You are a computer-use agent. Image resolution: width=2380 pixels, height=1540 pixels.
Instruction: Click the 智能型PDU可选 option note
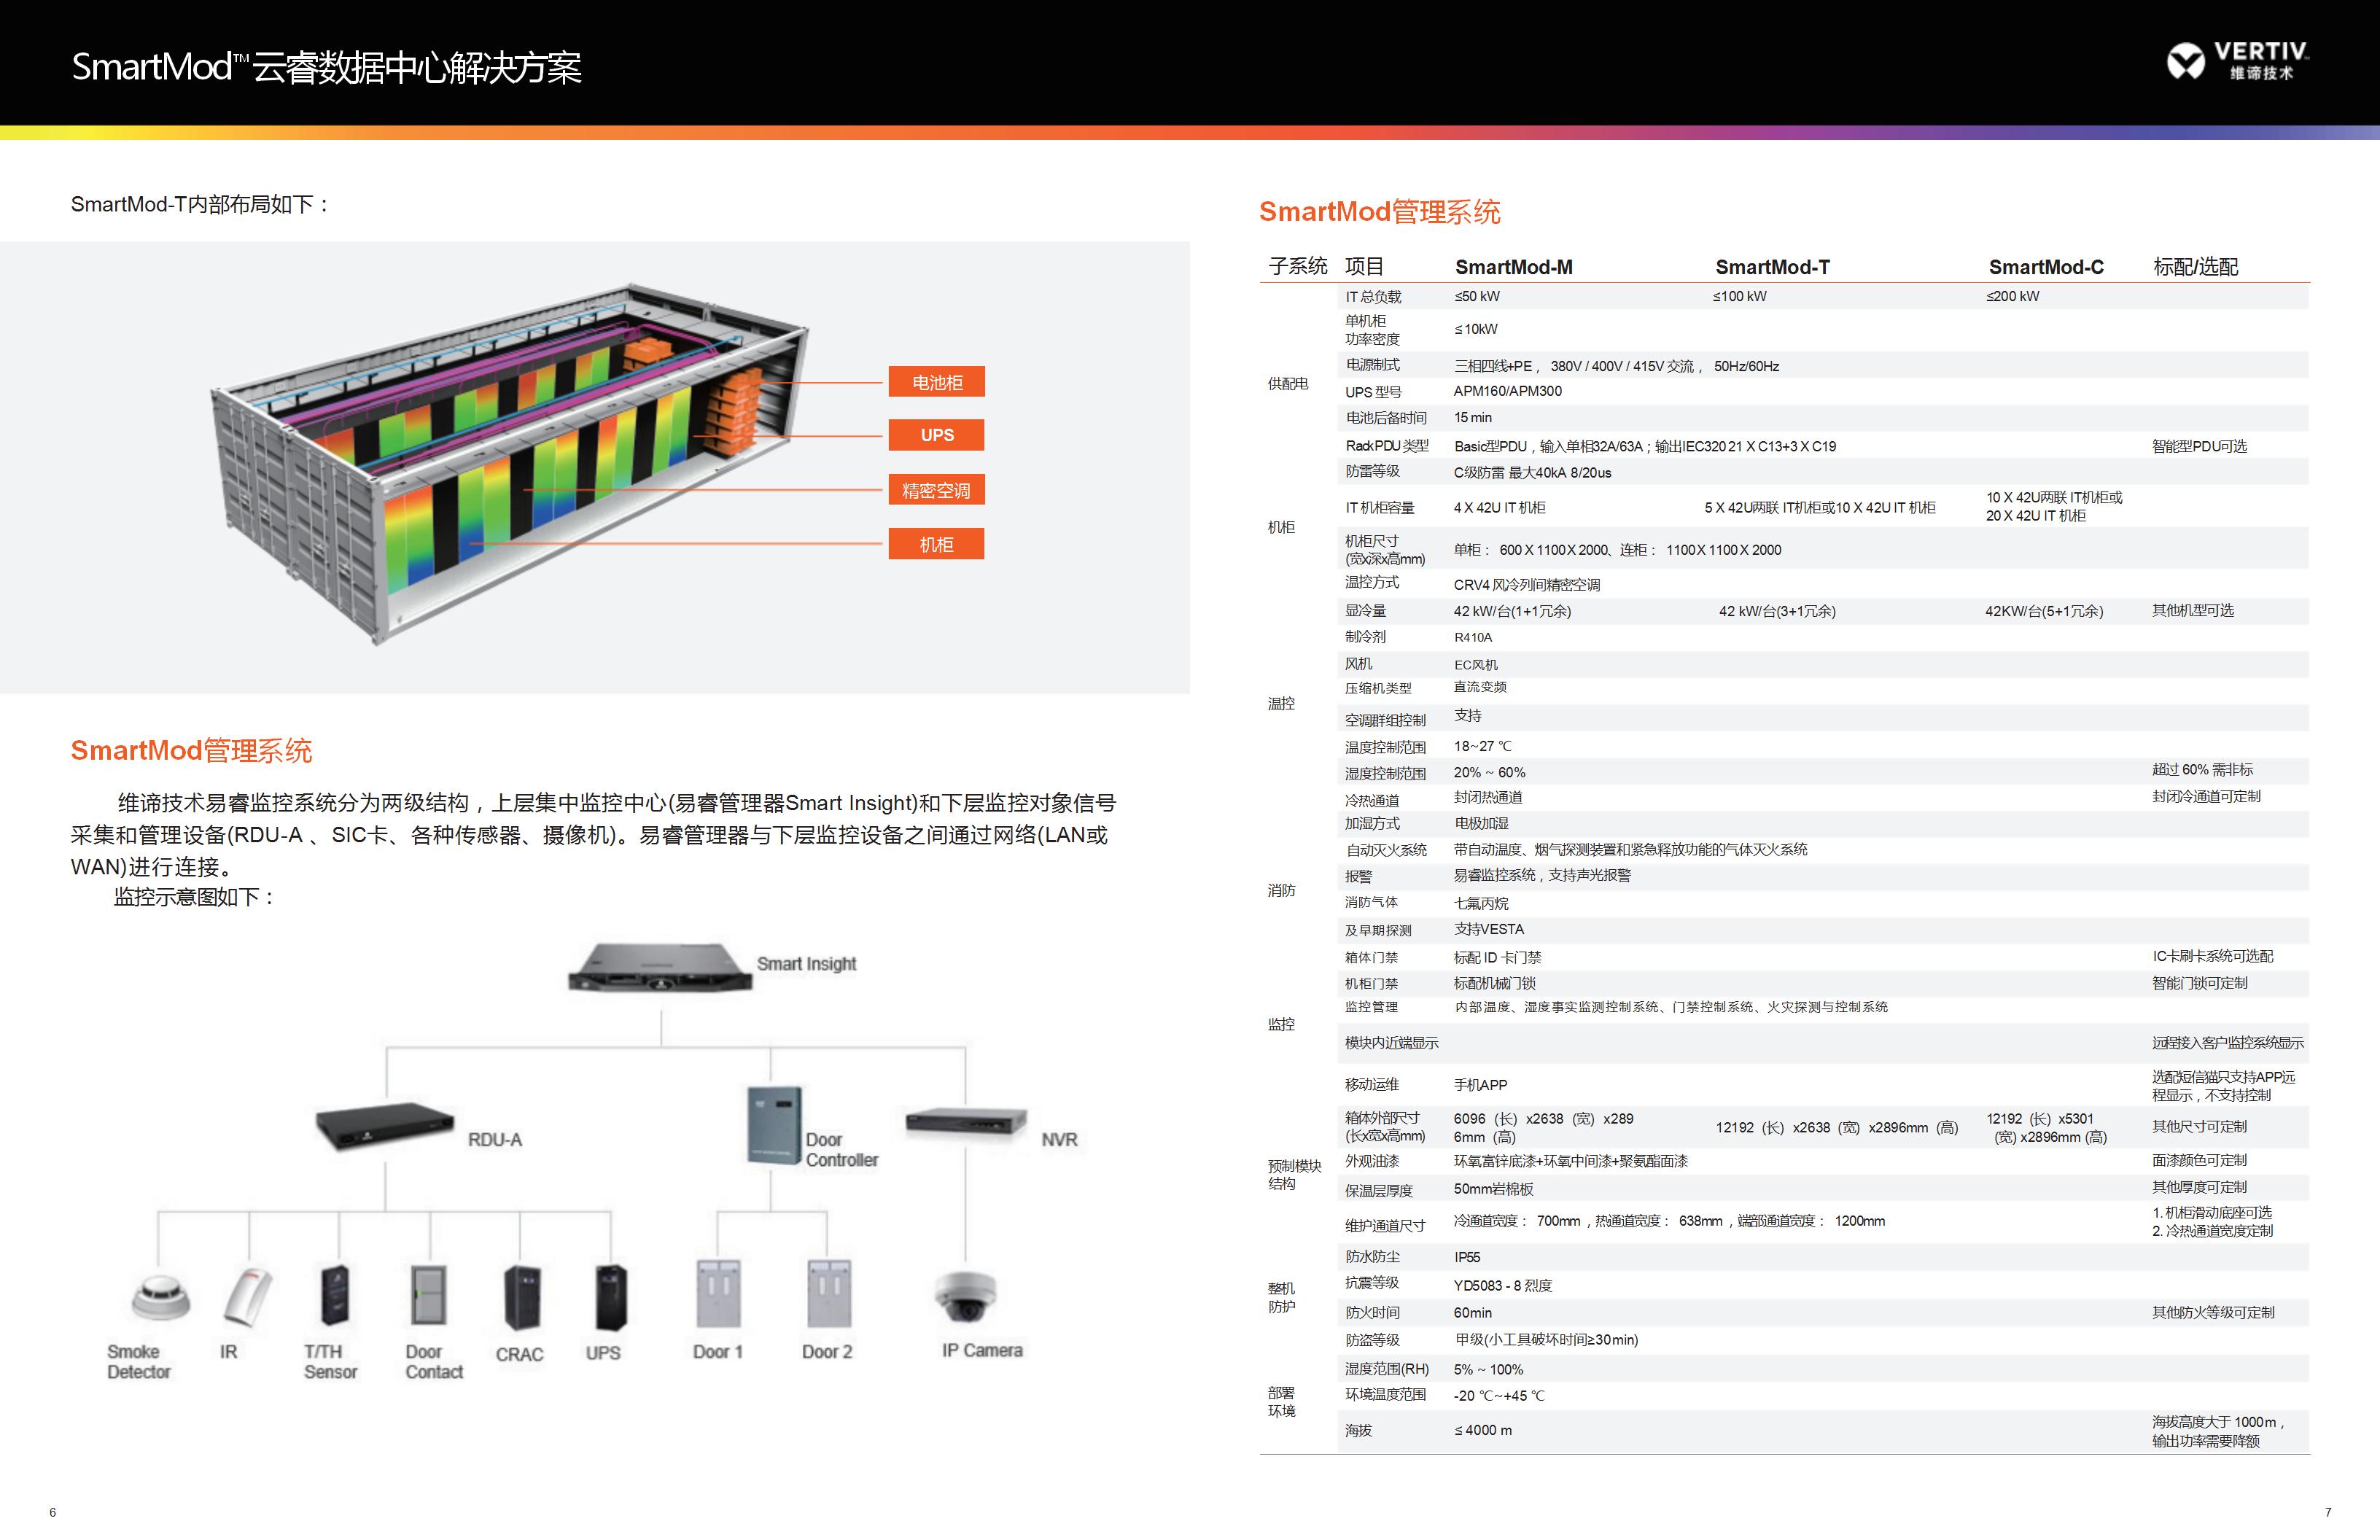pyautogui.click(x=2199, y=446)
